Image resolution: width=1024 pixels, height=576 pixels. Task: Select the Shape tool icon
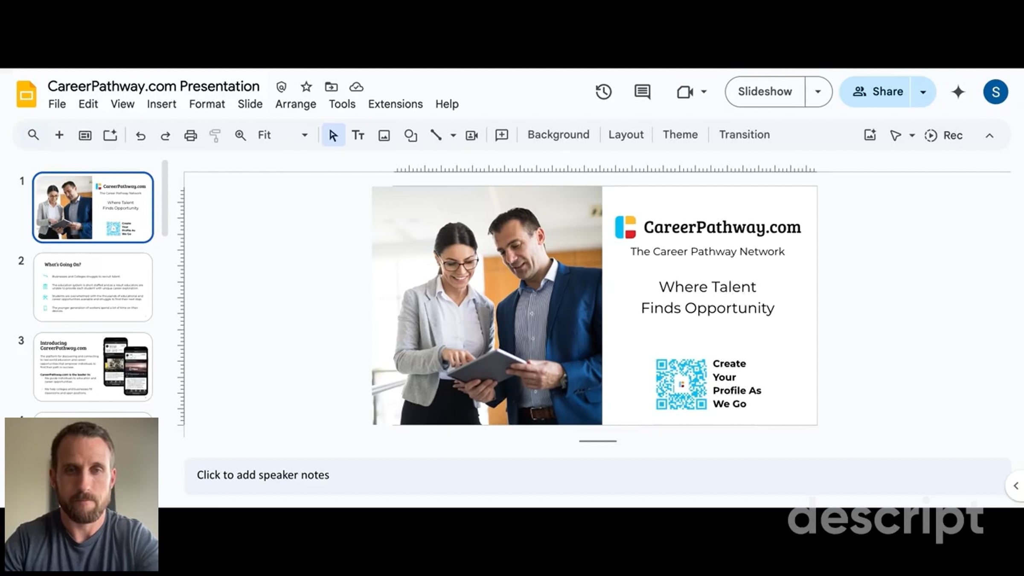[x=410, y=135]
